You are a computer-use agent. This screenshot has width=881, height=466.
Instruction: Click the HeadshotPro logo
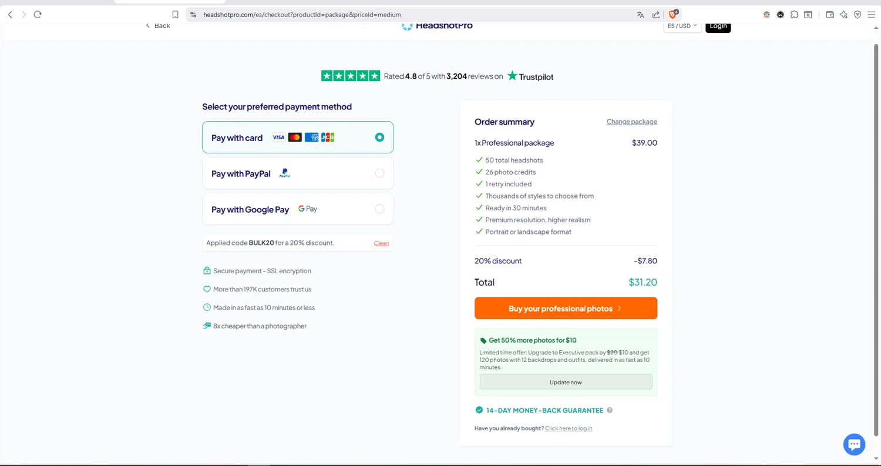point(437,26)
